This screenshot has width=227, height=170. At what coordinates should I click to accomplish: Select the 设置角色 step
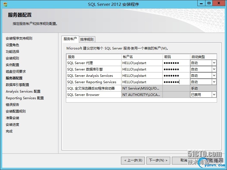(12, 45)
